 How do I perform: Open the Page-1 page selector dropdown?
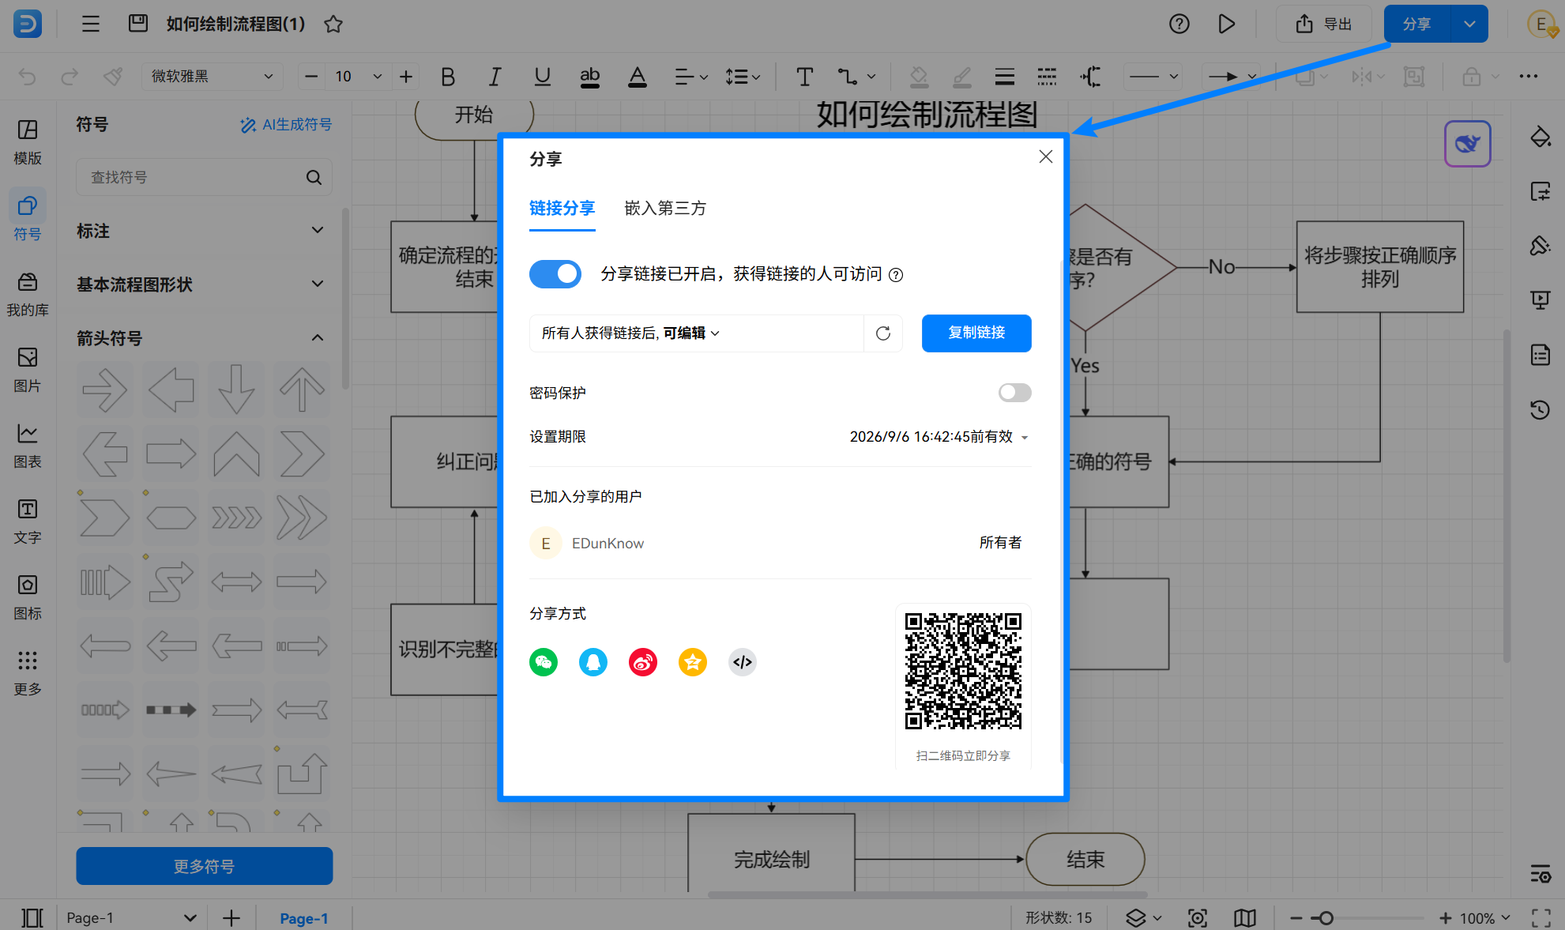click(131, 917)
